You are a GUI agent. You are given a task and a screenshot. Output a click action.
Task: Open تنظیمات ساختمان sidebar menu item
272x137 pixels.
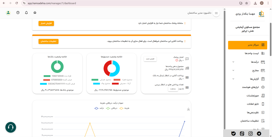pyautogui.click(x=248, y=121)
